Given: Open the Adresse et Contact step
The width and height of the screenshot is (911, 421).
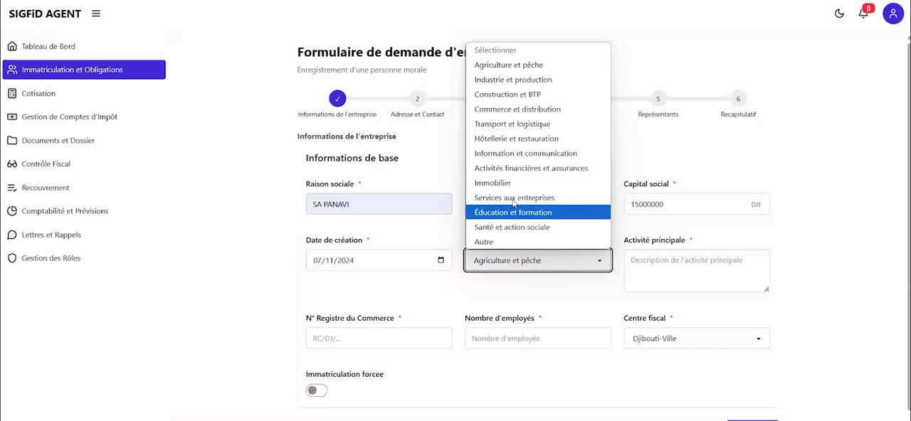Looking at the screenshot, I should pos(417,98).
